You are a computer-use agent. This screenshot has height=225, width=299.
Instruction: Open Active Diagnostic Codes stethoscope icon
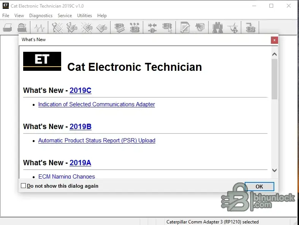point(57,27)
